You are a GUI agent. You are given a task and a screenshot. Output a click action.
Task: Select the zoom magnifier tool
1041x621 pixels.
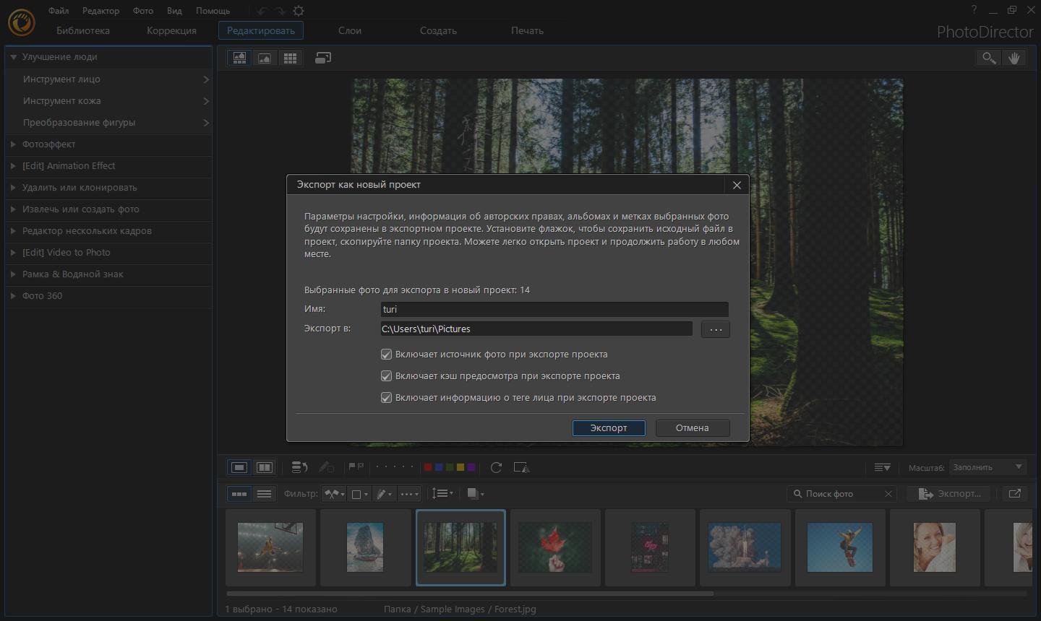point(988,58)
